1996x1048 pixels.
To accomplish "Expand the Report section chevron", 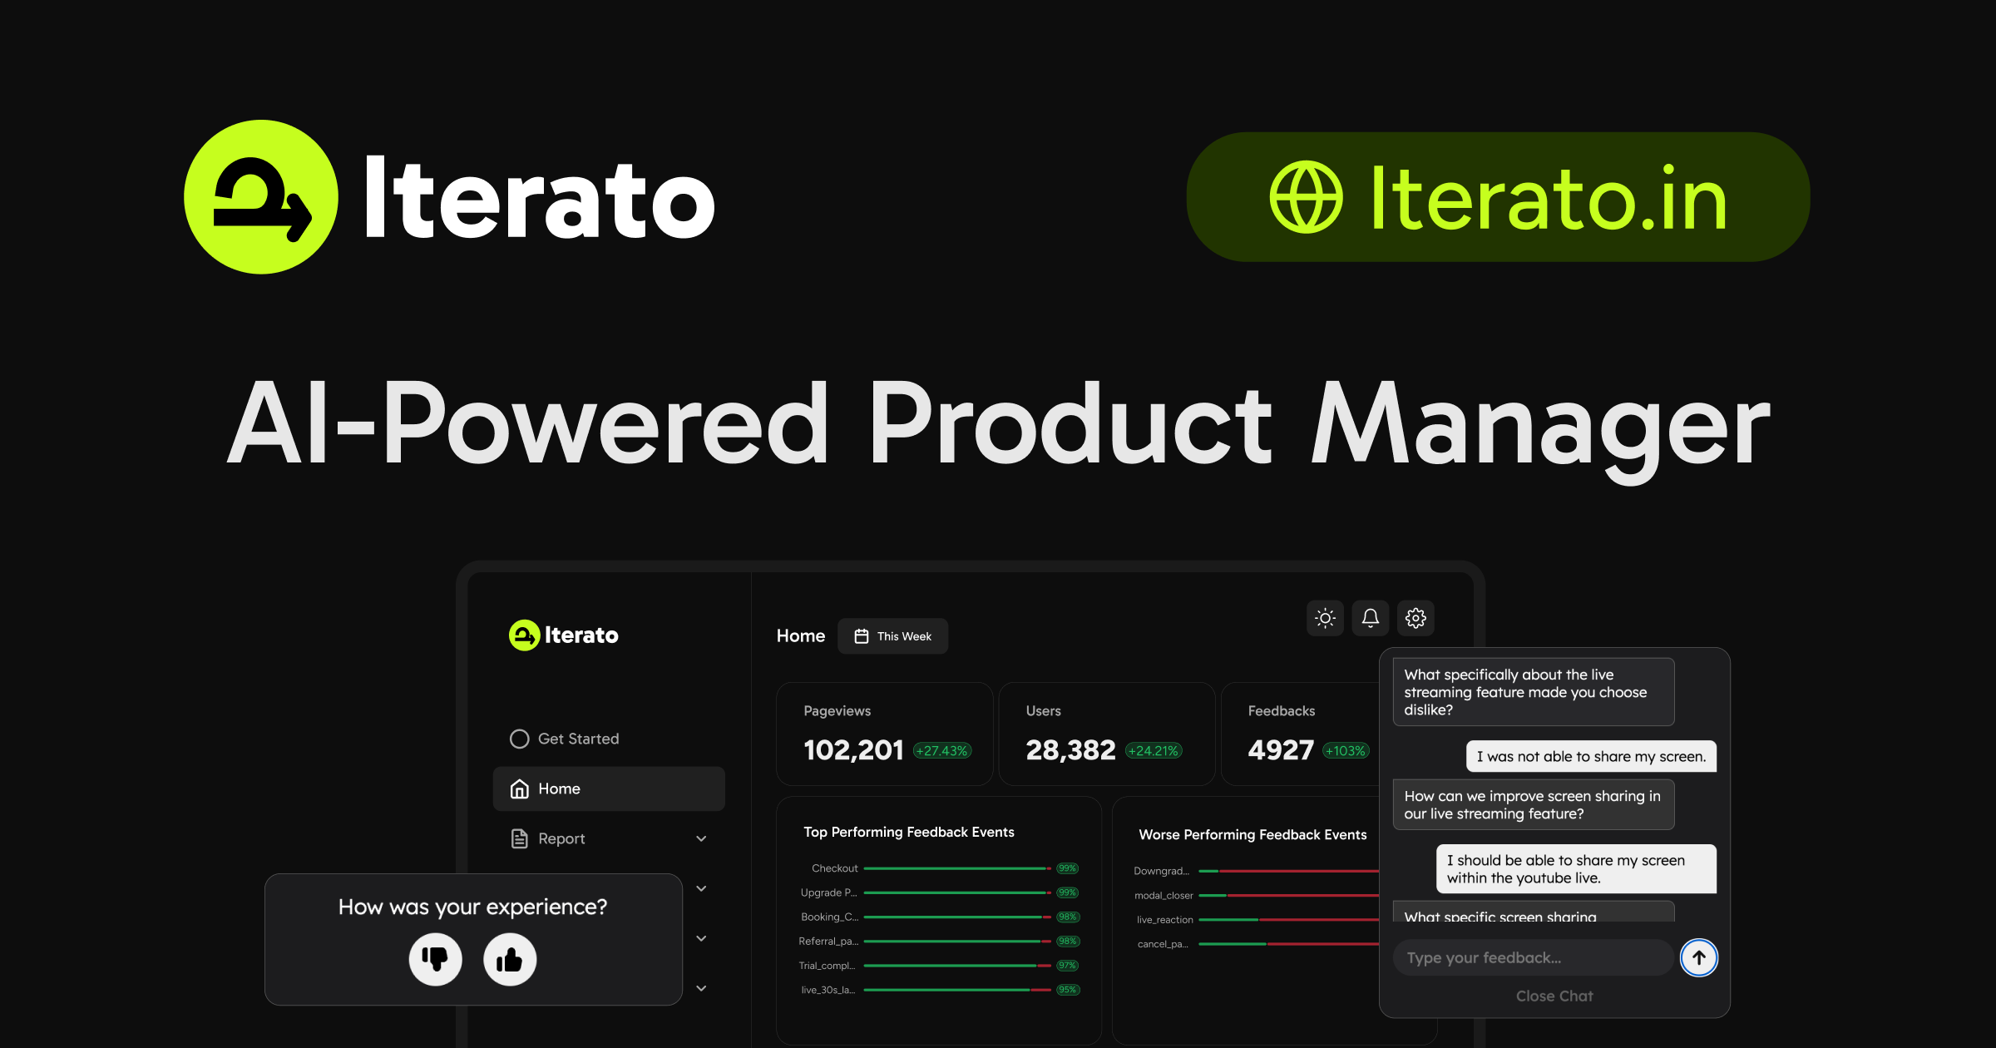I will click(x=701, y=838).
